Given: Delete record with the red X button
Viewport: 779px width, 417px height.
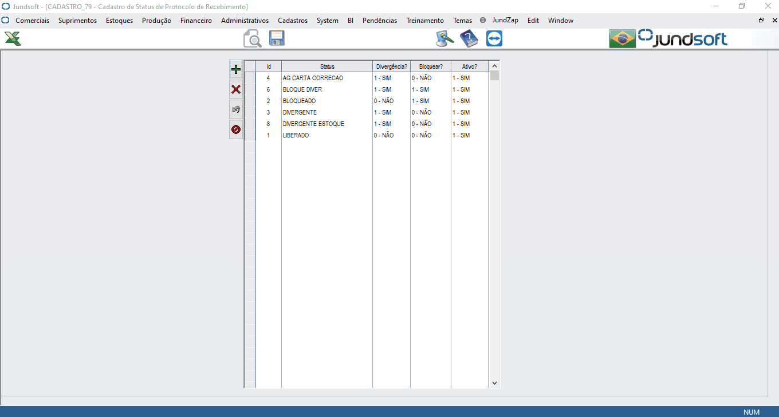Looking at the screenshot, I should tap(235, 89).
